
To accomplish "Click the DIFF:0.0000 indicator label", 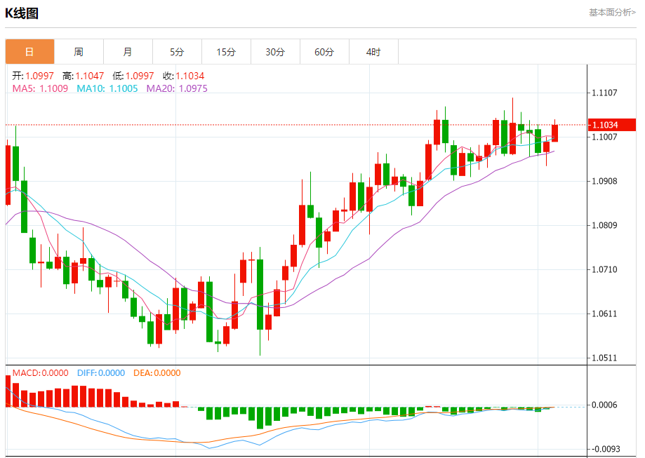I will coord(101,373).
